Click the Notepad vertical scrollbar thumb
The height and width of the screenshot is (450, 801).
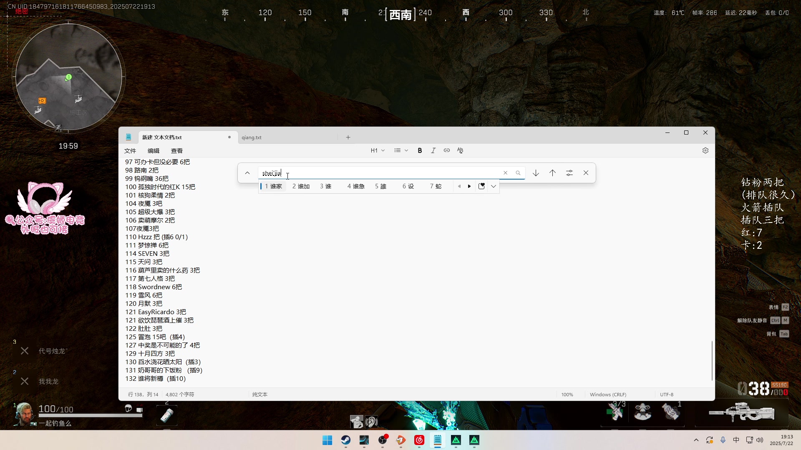[712, 360]
